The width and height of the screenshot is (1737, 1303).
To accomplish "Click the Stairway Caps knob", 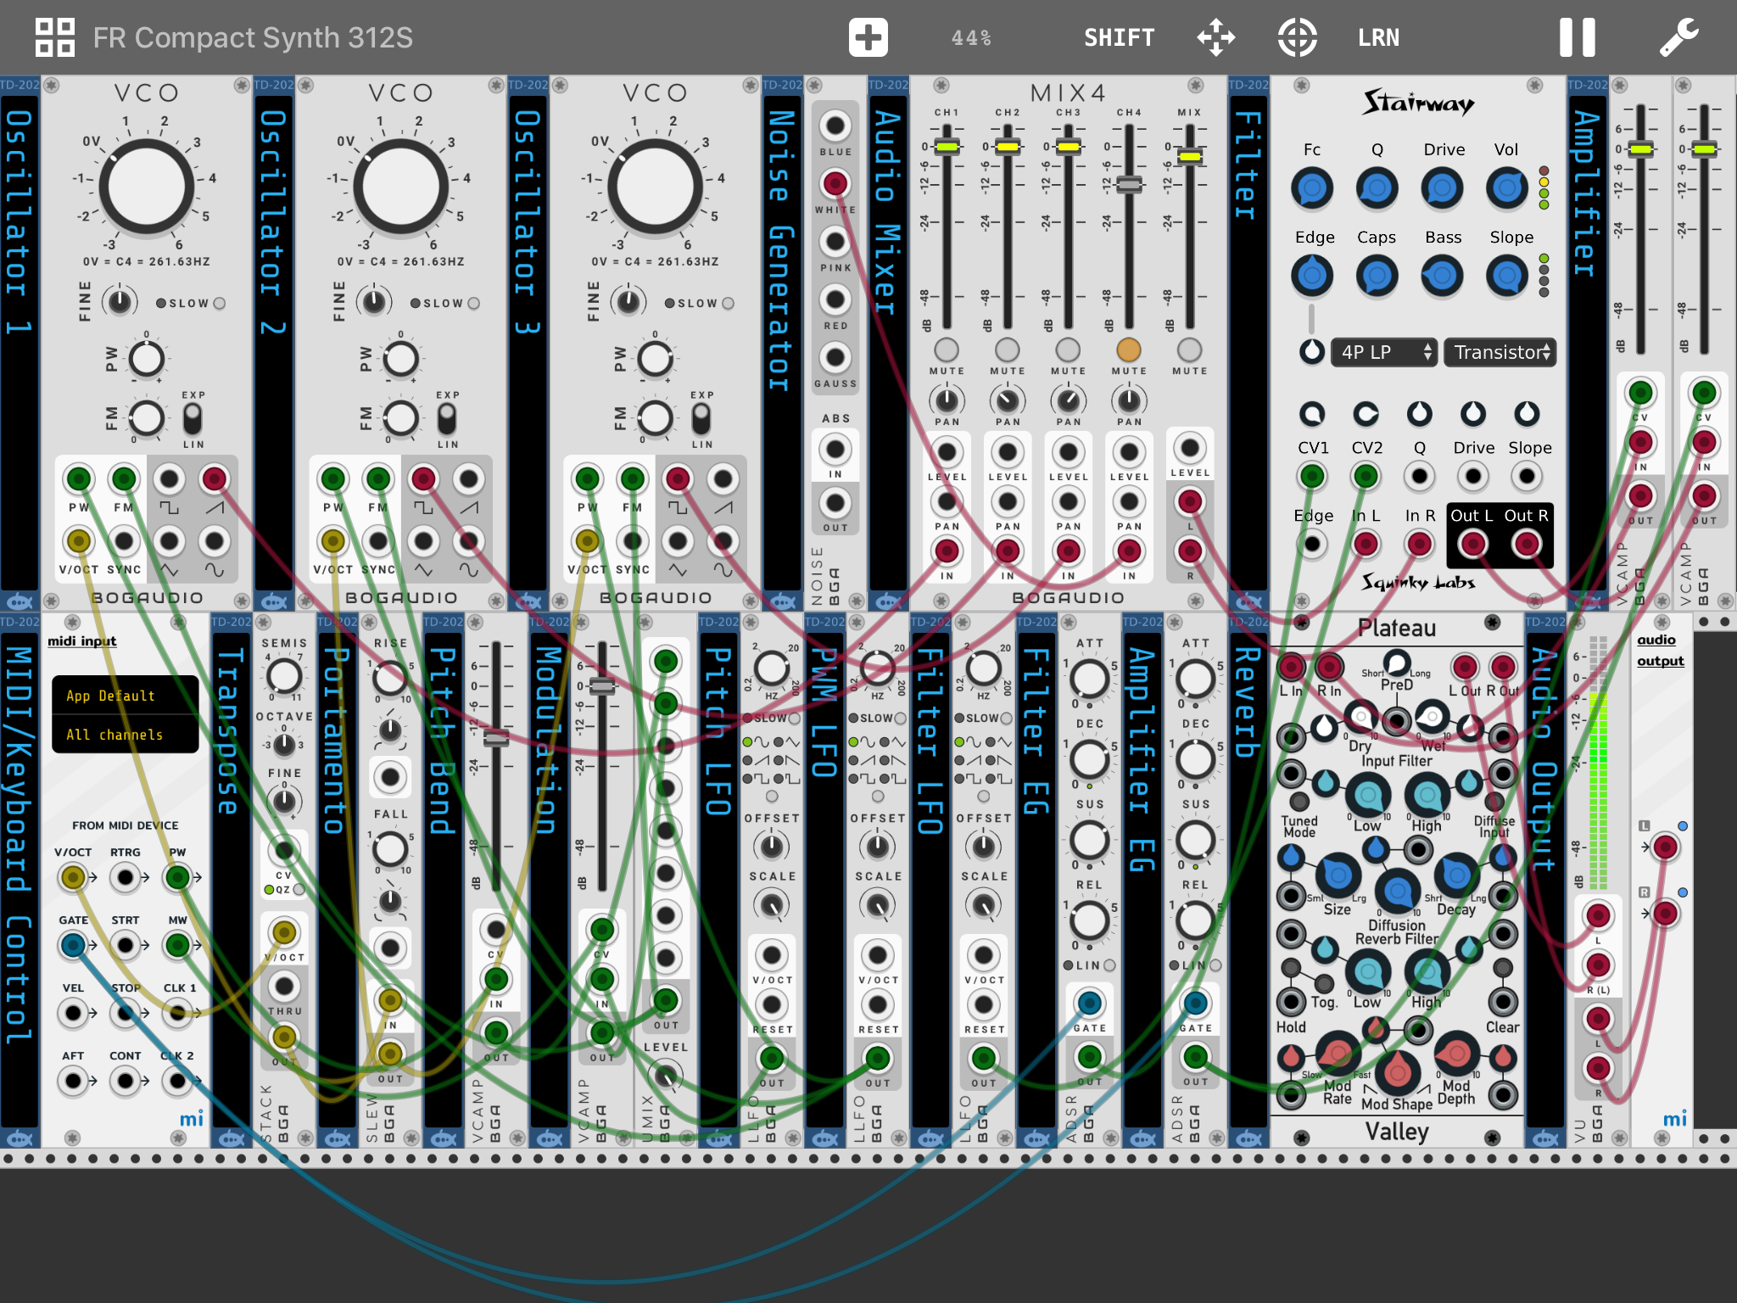I will click(1377, 276).
